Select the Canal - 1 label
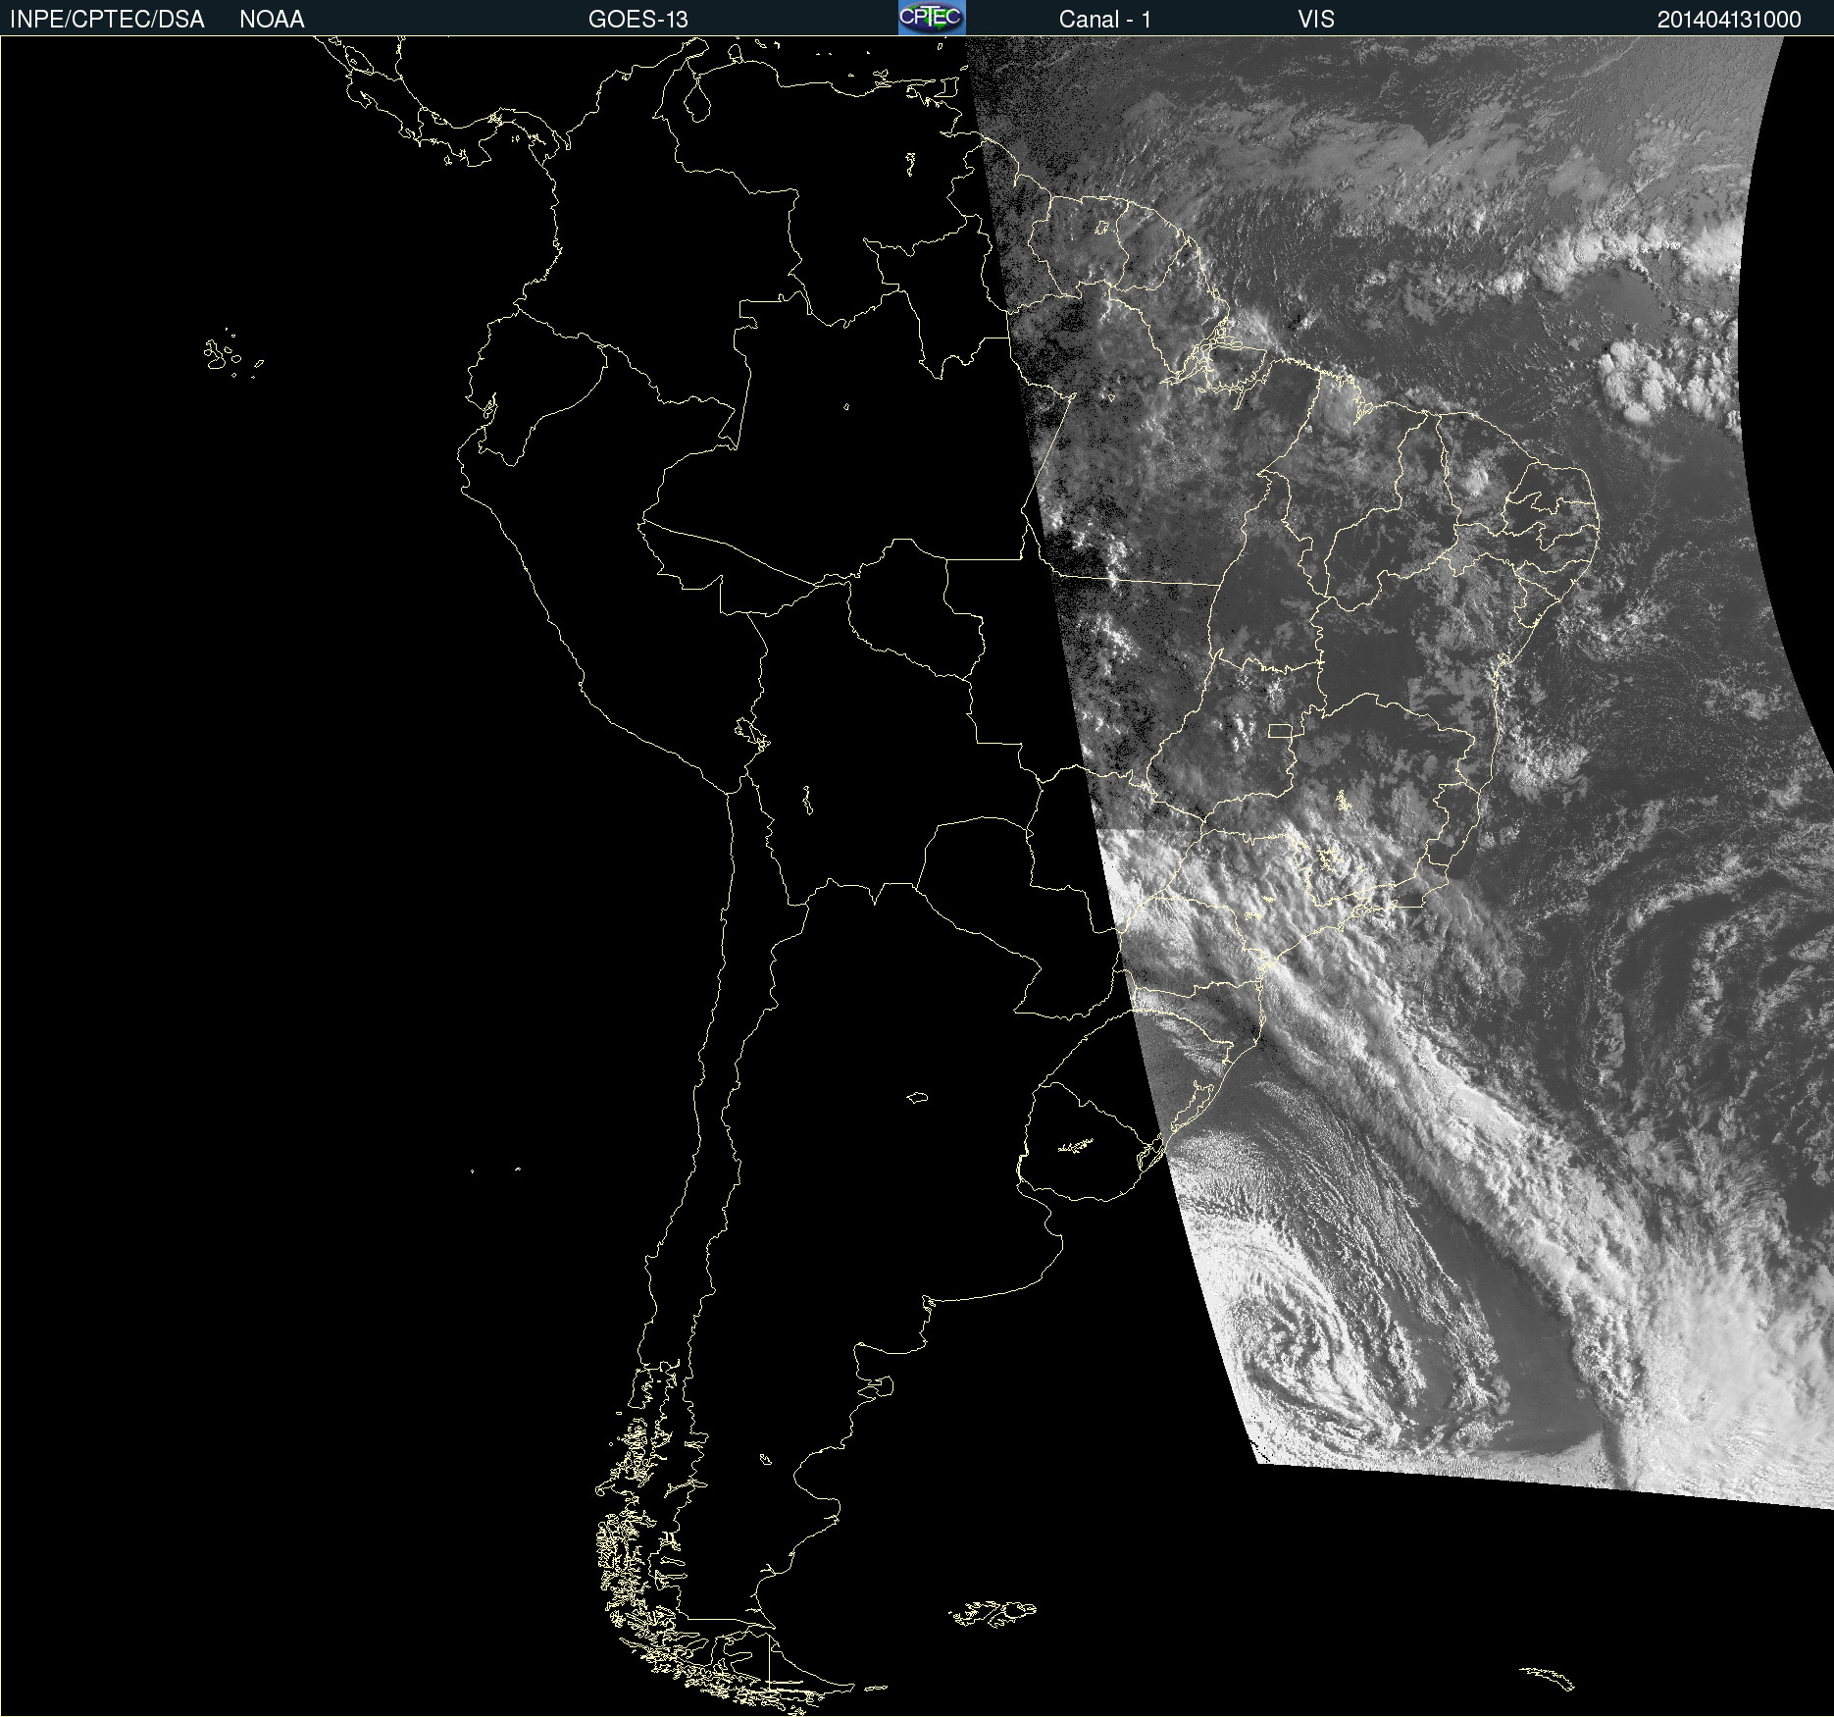Screen dimensions: 1834x1717 tap(1104, 20)
